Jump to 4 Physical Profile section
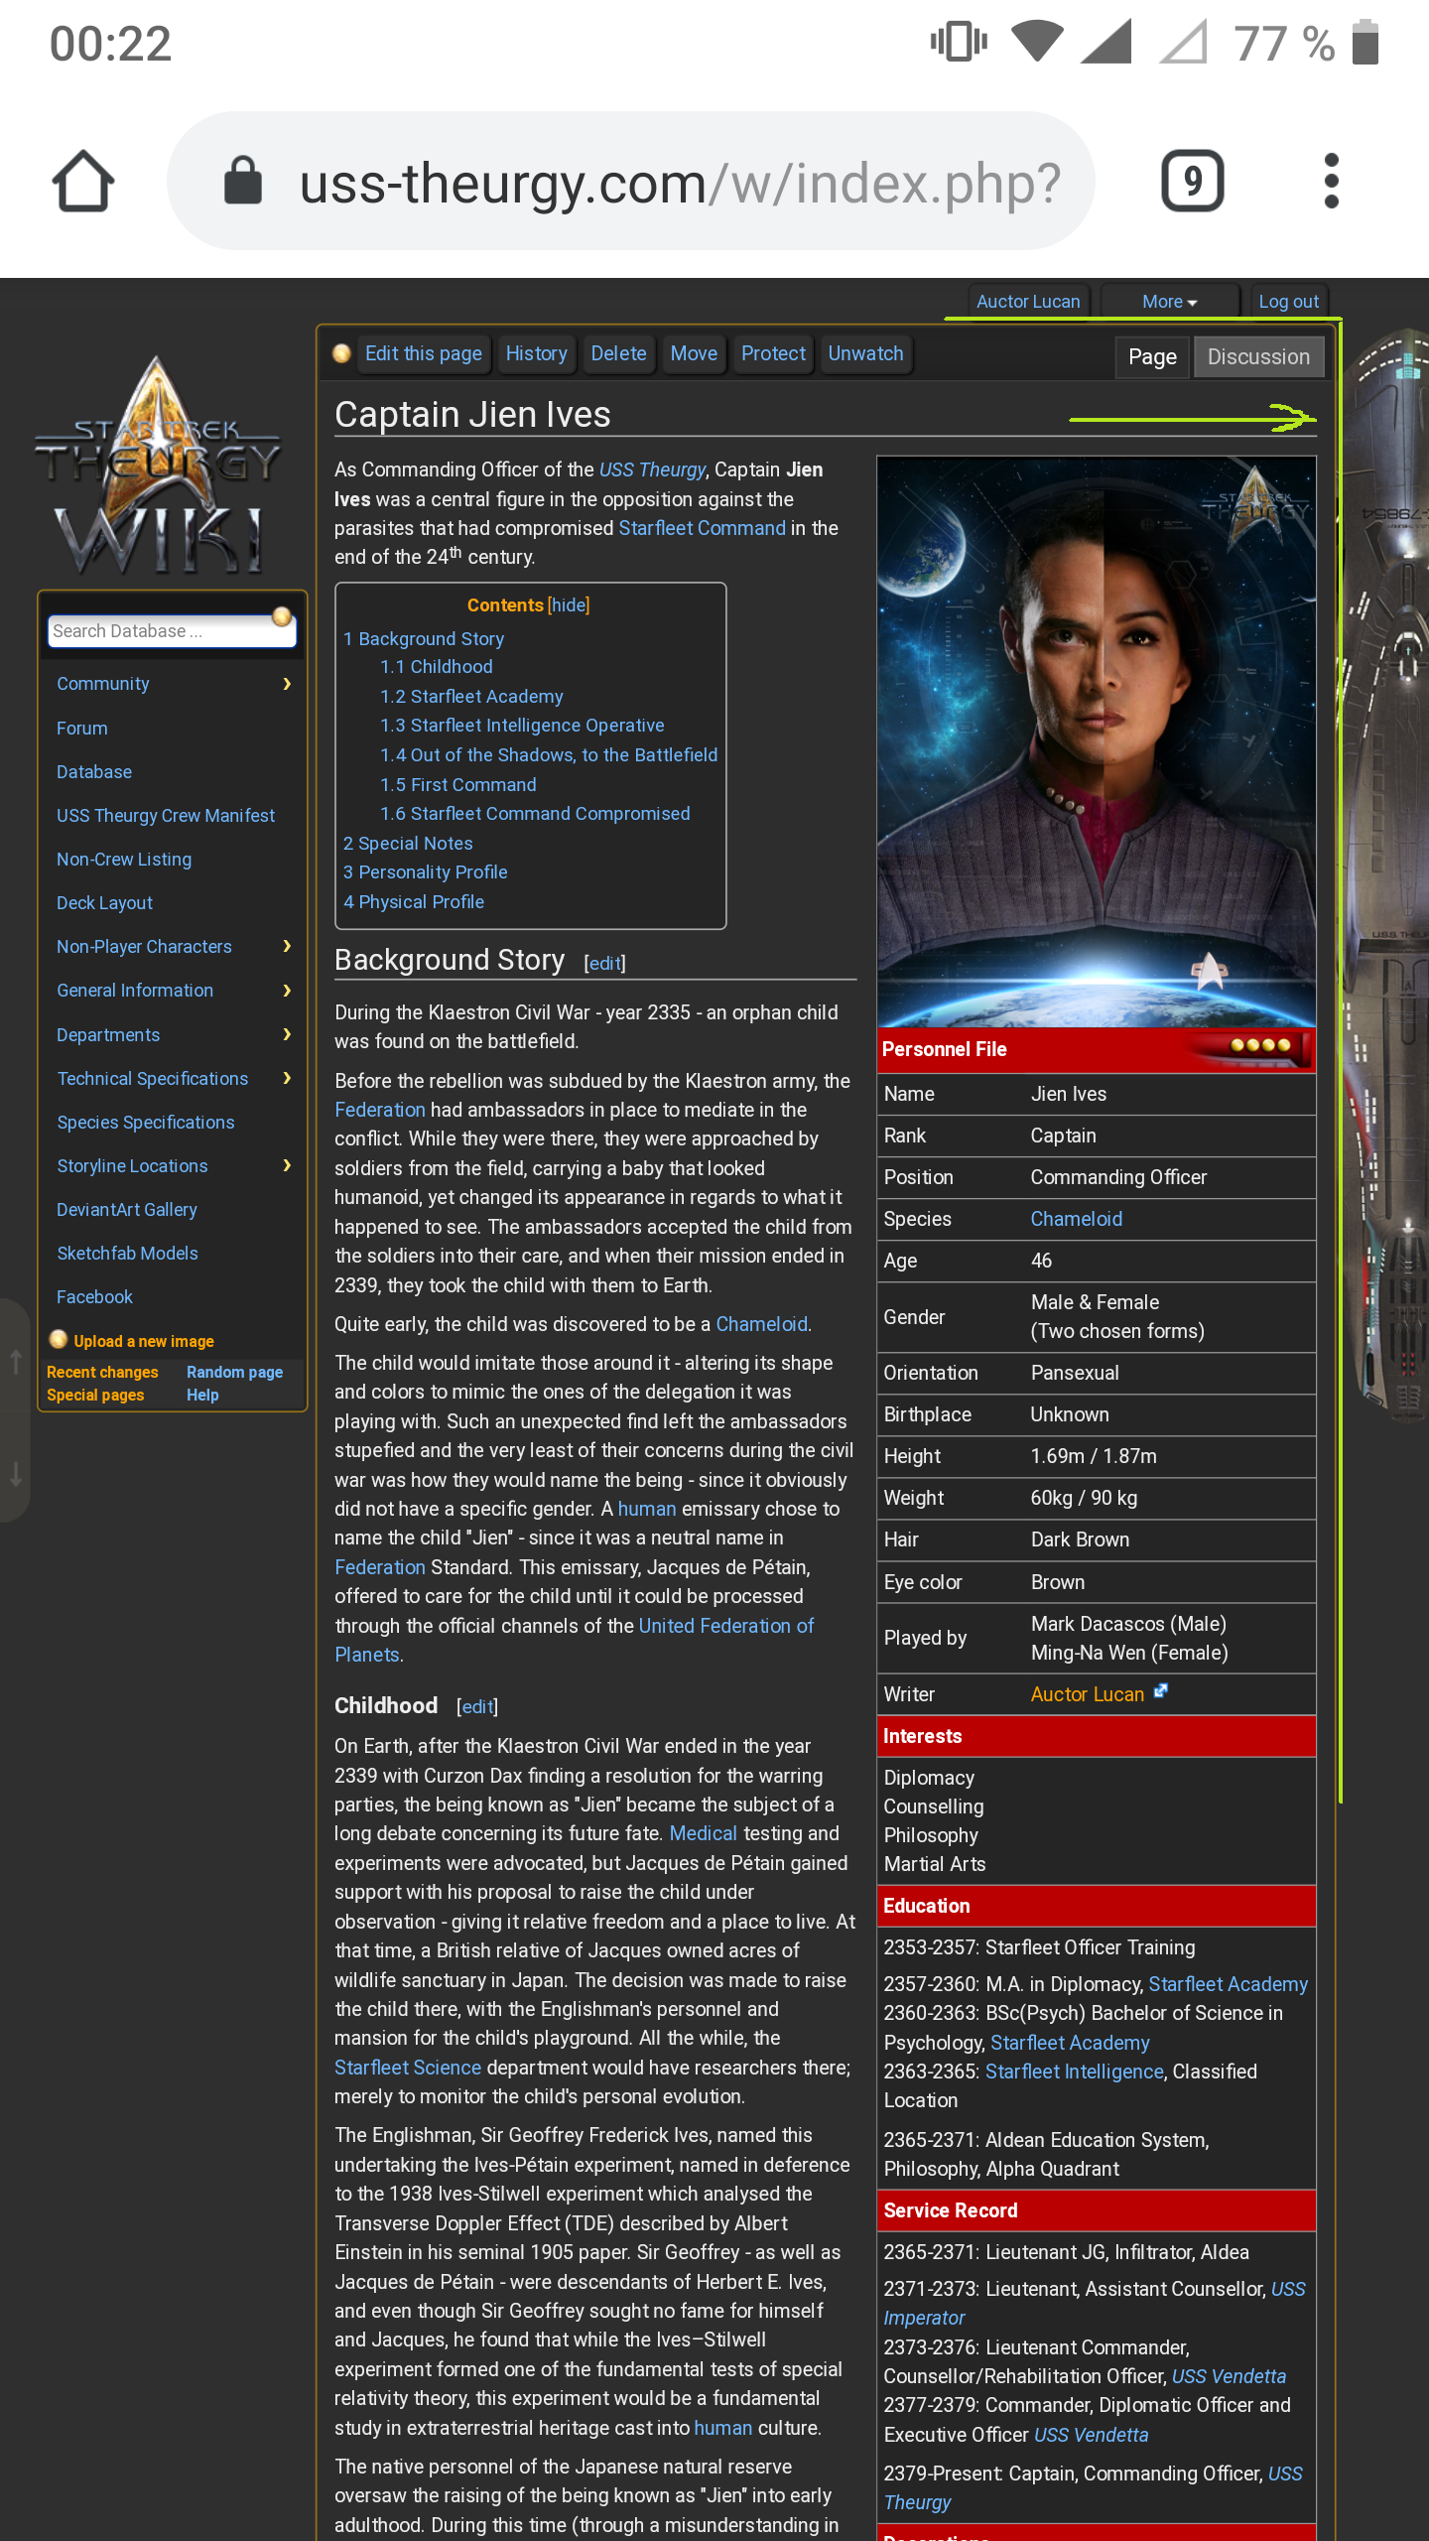Screen dimensions: 1429x2541 414,902
